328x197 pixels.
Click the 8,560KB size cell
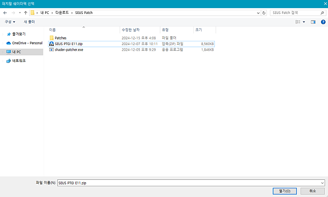[207, 44]
